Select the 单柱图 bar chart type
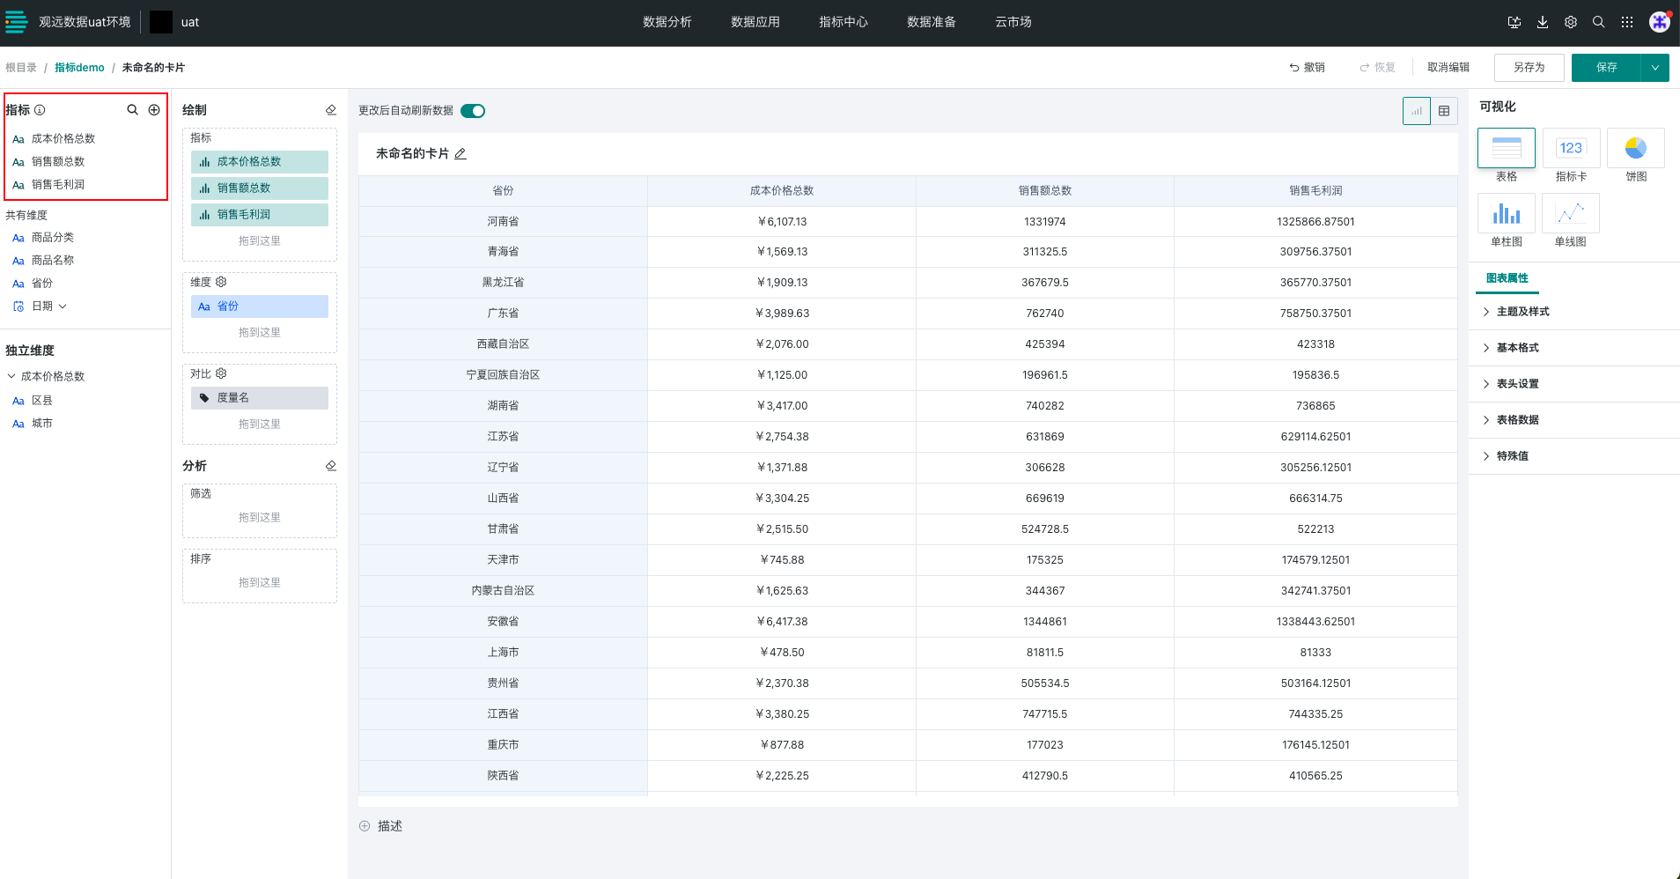This screenshot has height=879, width=1680. click(x=1506, y=214)
